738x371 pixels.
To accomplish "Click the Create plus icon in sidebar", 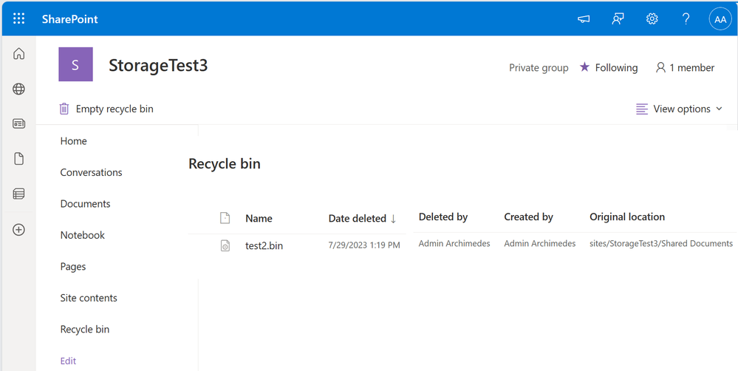I will pos(18,230).
